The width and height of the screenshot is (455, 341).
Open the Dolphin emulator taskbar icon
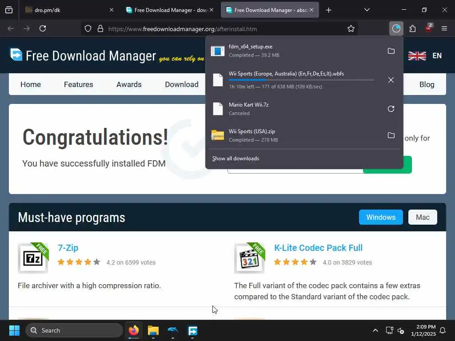(173, 330)
